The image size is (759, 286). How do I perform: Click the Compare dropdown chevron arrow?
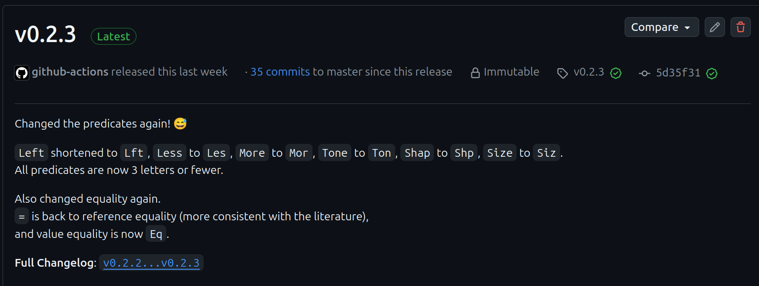click(688, 27)
